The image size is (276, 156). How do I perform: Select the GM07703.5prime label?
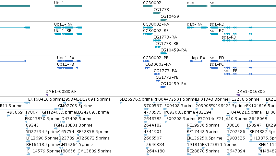pyautogui.click(x=75, y=106)
